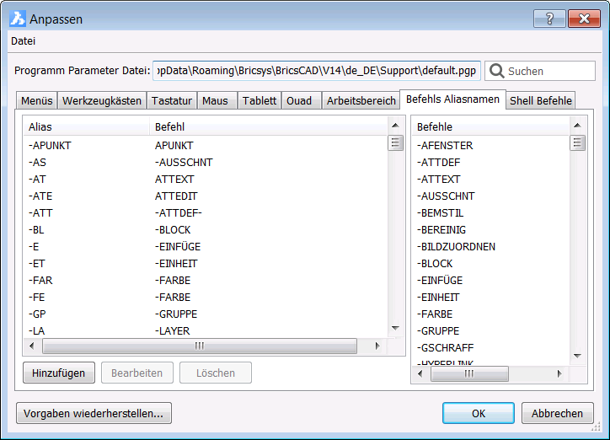Click the BricsCAD app icon in title bar

pyautogui.click(x=17, y=19)
